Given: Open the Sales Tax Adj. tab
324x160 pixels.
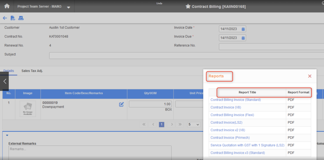Looking at the screenshot, I should coord(32,71).
